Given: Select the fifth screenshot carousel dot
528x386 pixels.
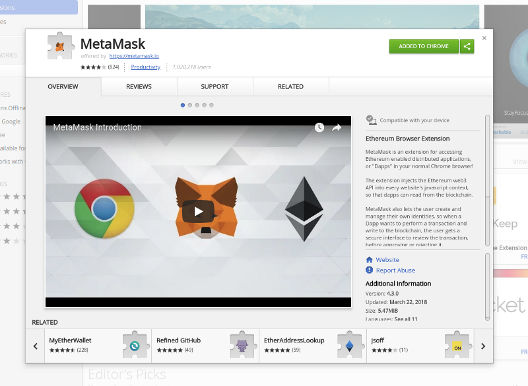Looking at the screenshot, I should [211, 105].
